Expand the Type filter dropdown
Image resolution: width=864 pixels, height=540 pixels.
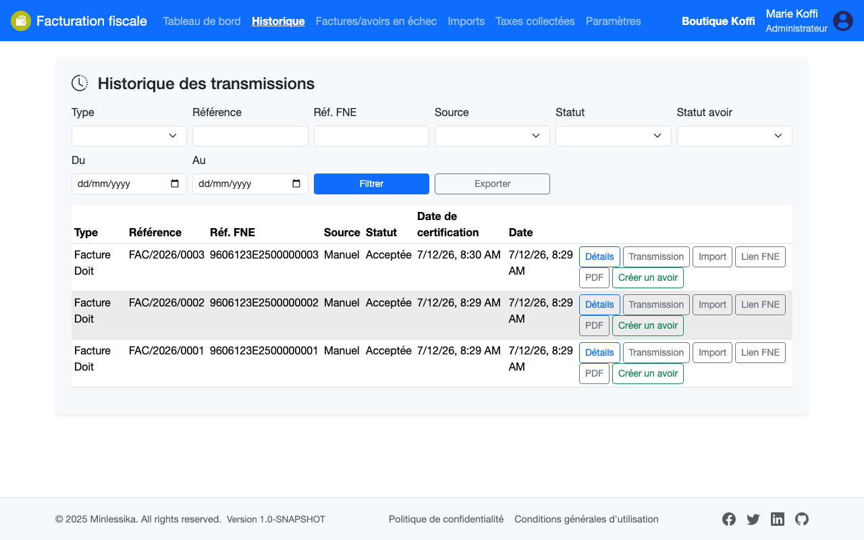coord(129,136)
